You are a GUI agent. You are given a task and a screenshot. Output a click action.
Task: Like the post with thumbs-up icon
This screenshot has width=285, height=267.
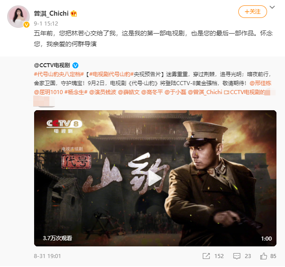click(x=263, y=256)
